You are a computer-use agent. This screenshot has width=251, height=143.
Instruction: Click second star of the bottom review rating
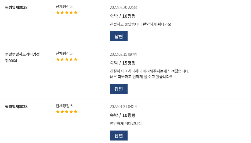62,112
